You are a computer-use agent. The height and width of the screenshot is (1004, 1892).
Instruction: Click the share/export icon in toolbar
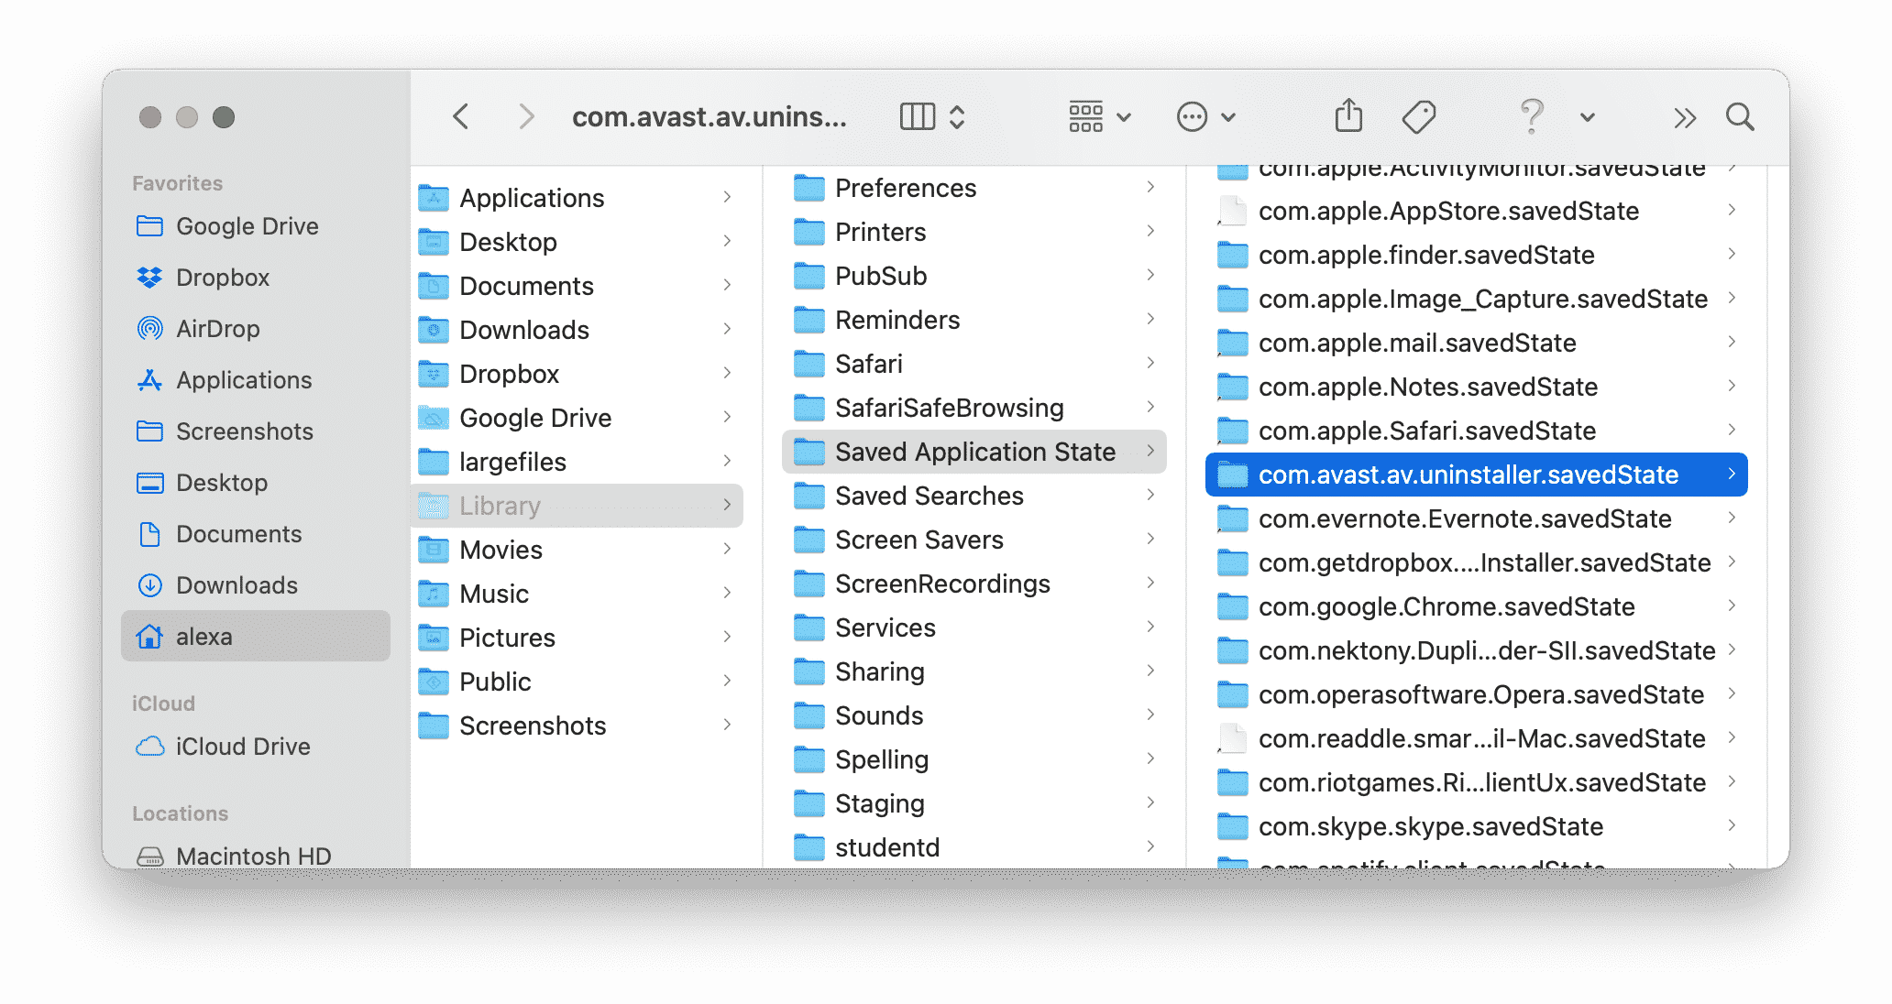[x=1349, y=115]
